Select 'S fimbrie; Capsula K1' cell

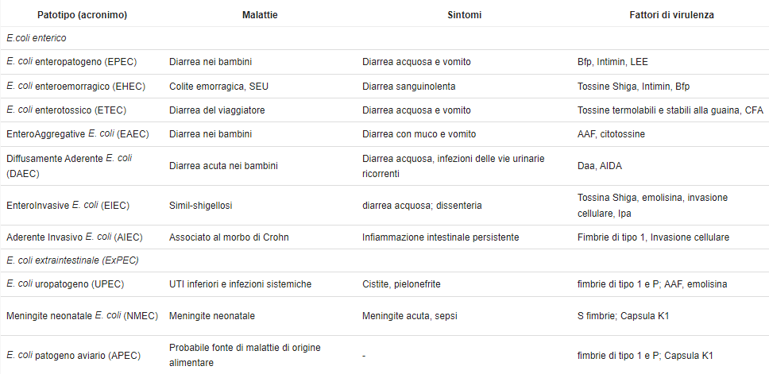pos(624,316)
